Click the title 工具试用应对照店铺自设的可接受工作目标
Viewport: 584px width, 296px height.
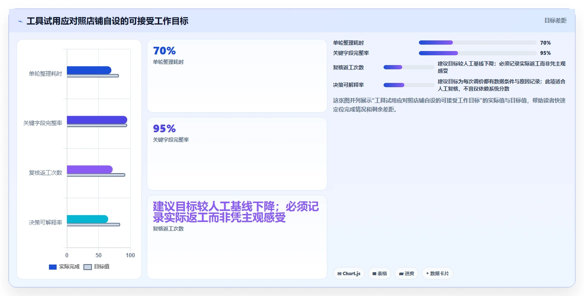(x=107, y=21)
